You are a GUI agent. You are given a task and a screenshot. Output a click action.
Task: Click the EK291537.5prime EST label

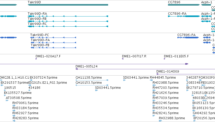pyautogui.click(x=14, y=83)
